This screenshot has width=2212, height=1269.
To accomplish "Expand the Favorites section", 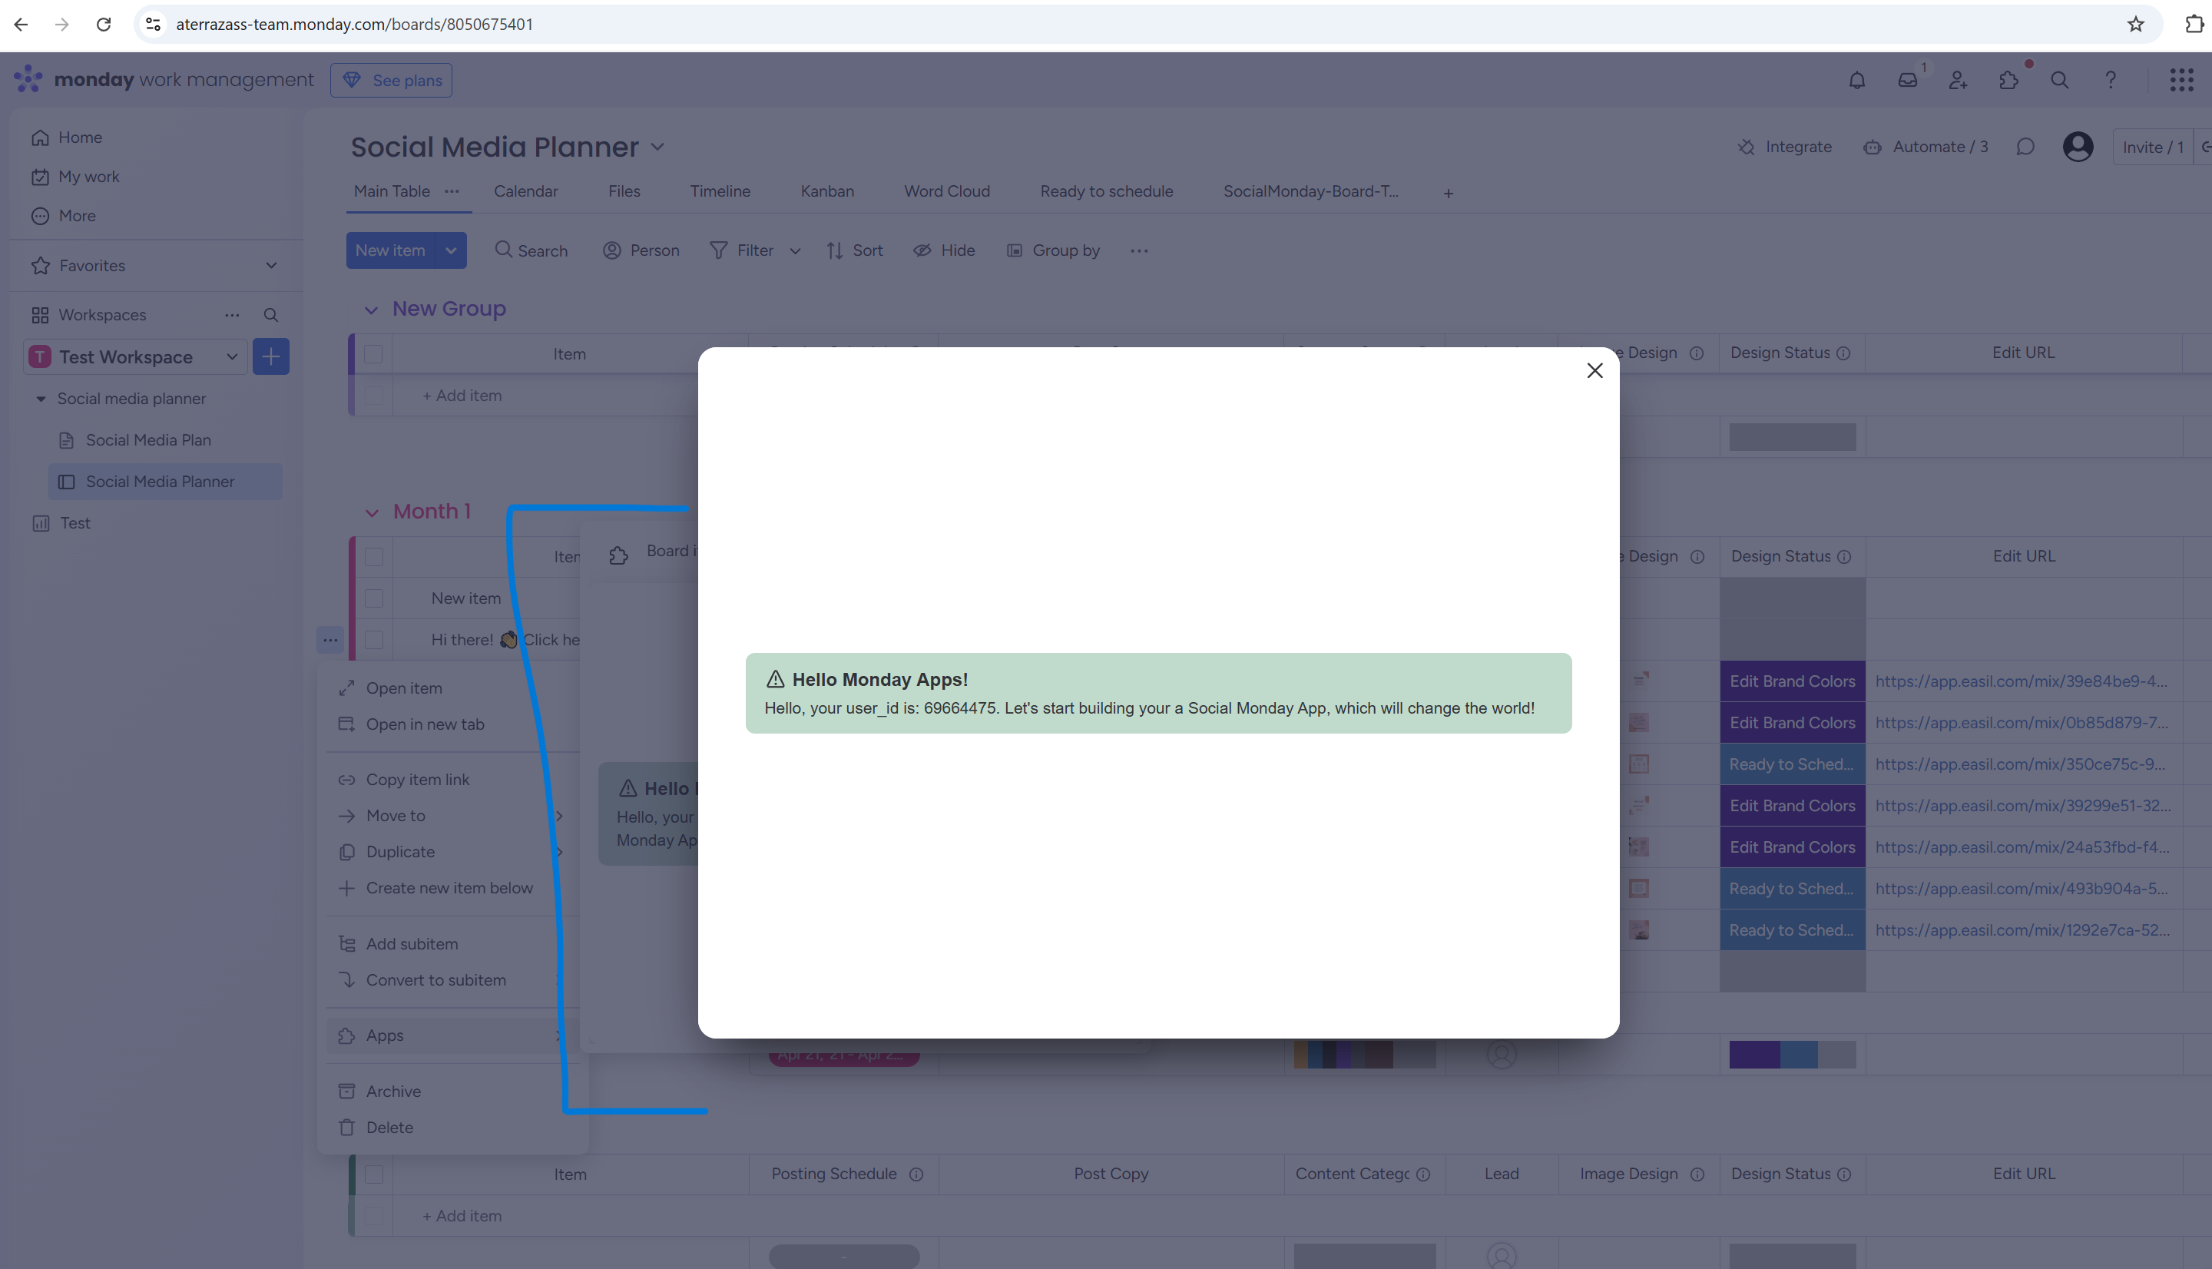I will pyautogui.click(x=271, y=266).
